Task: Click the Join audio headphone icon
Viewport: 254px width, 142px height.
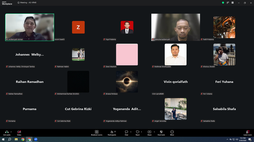Action: click(x=7, y=132)
